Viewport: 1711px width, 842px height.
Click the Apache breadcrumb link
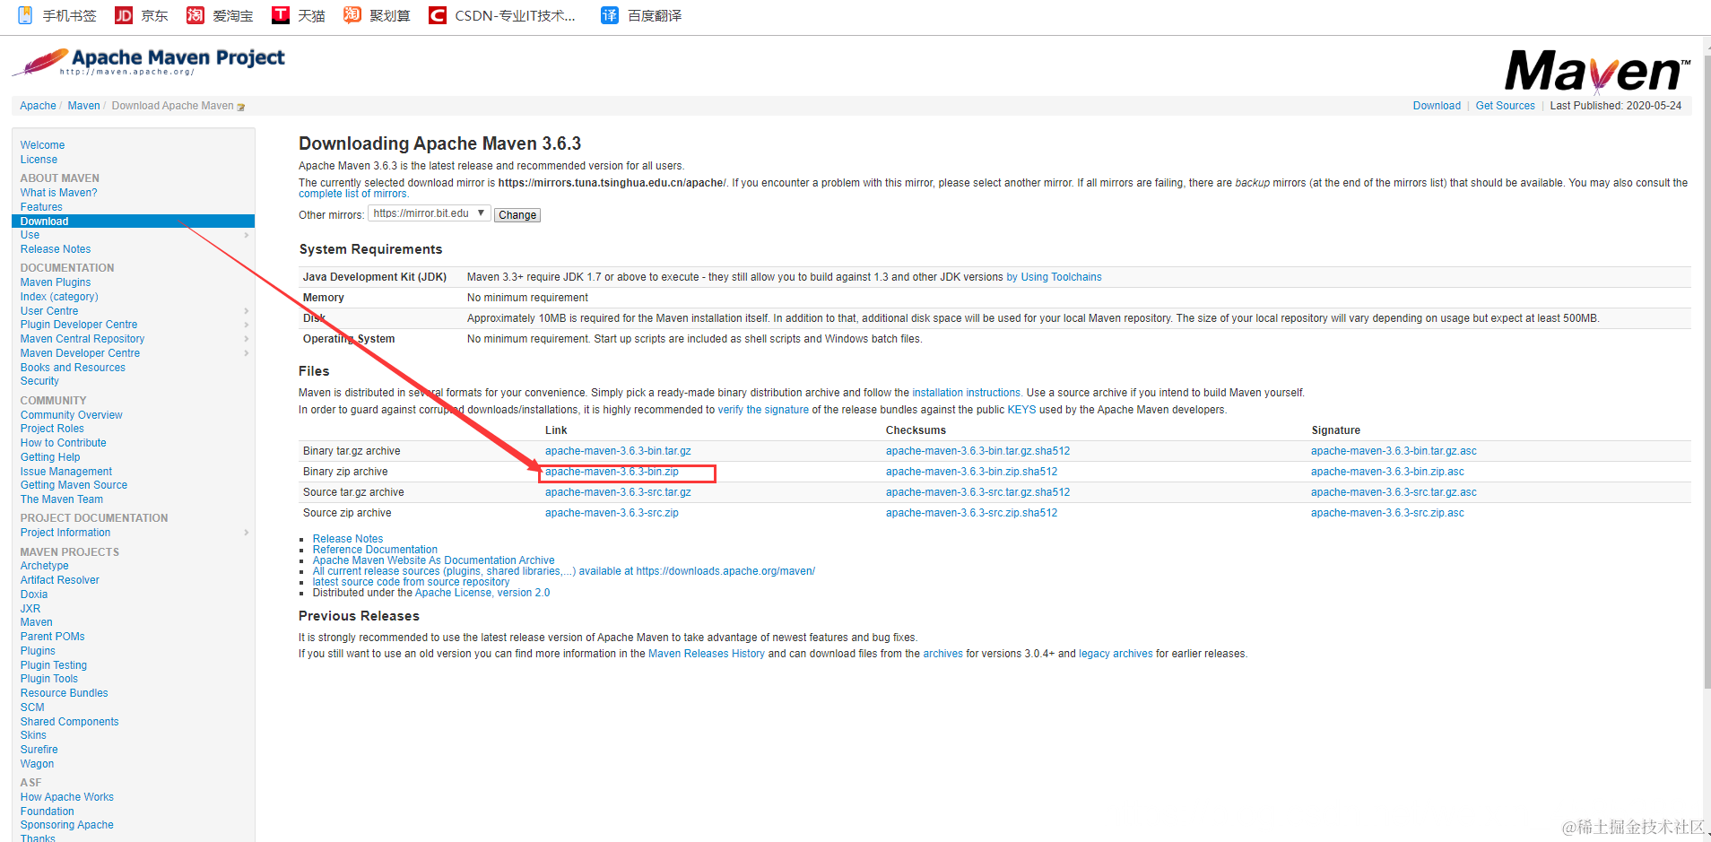[38, 106]
